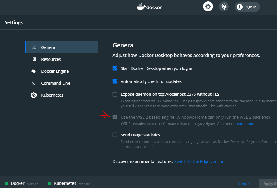Uncheck Start Docker Desktop when you log in
This screenshot has height=188, width=277.
[115, 68]
